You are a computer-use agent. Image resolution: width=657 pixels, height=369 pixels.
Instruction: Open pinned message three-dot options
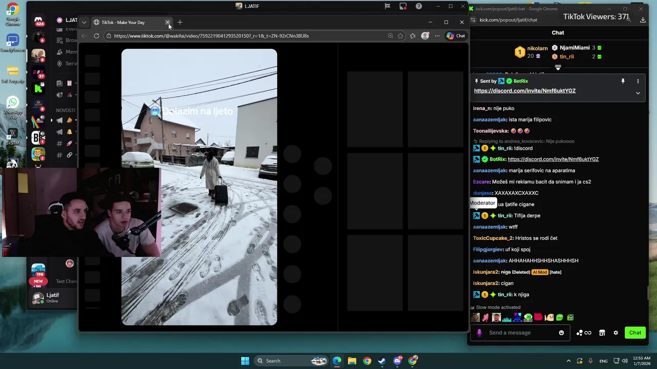point(638,81)
